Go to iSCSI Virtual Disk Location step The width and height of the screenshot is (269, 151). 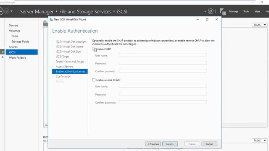click(x=71, y=42)
